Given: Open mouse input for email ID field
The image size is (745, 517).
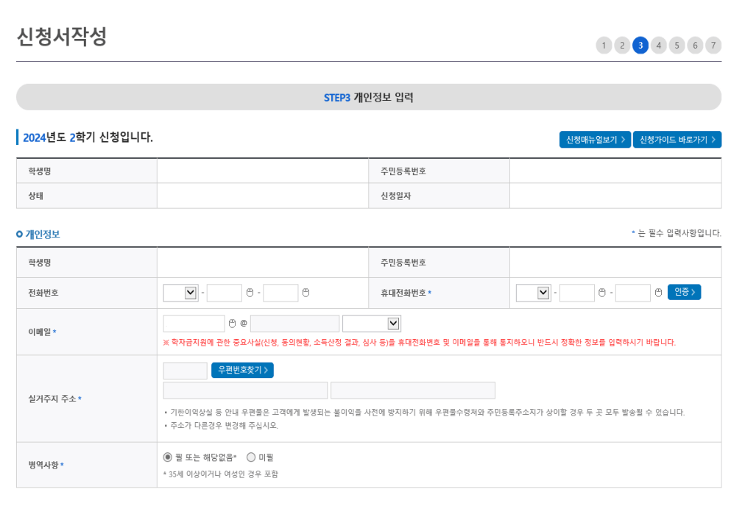Looking at the screenshot, I should coord(232,323).
